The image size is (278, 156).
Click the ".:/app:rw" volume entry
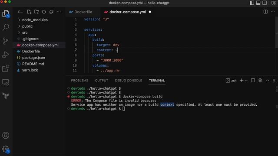click(x=110, y=71)
